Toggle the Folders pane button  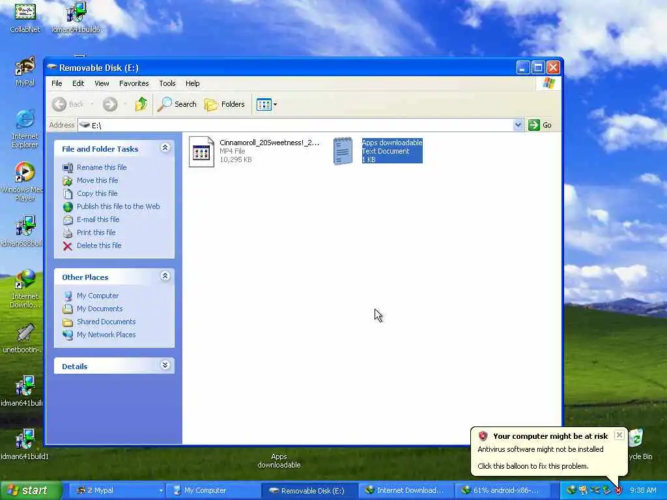pyautogui.click(x=225, y=104)
